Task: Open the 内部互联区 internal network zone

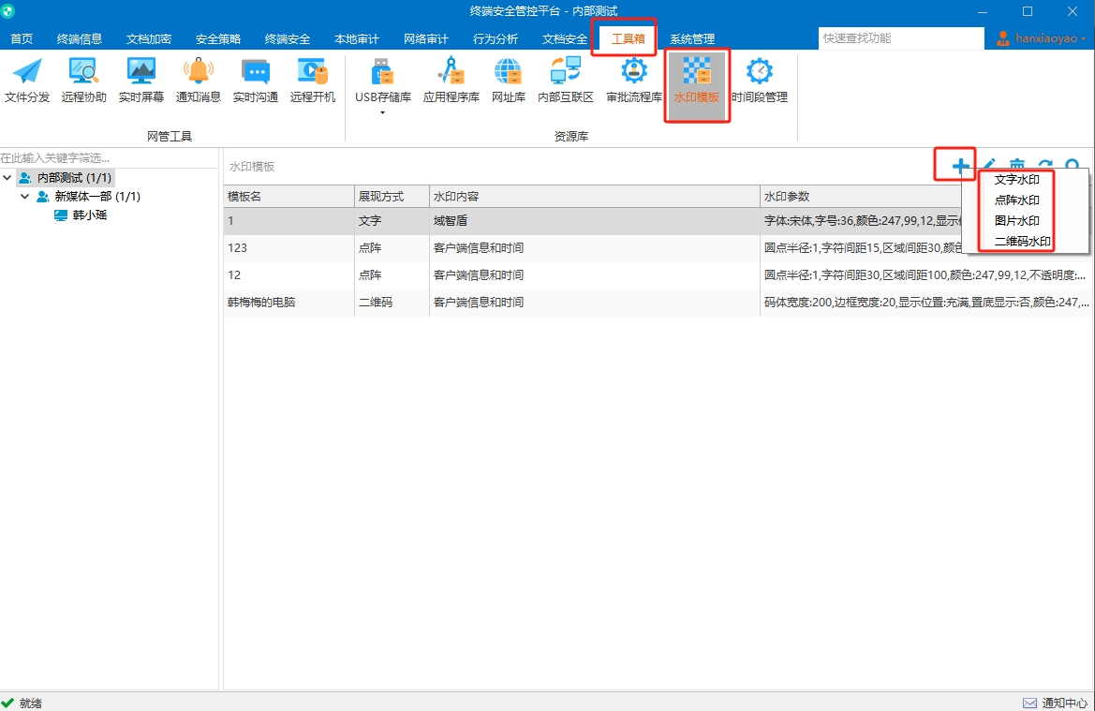Action: coord(566,81)
